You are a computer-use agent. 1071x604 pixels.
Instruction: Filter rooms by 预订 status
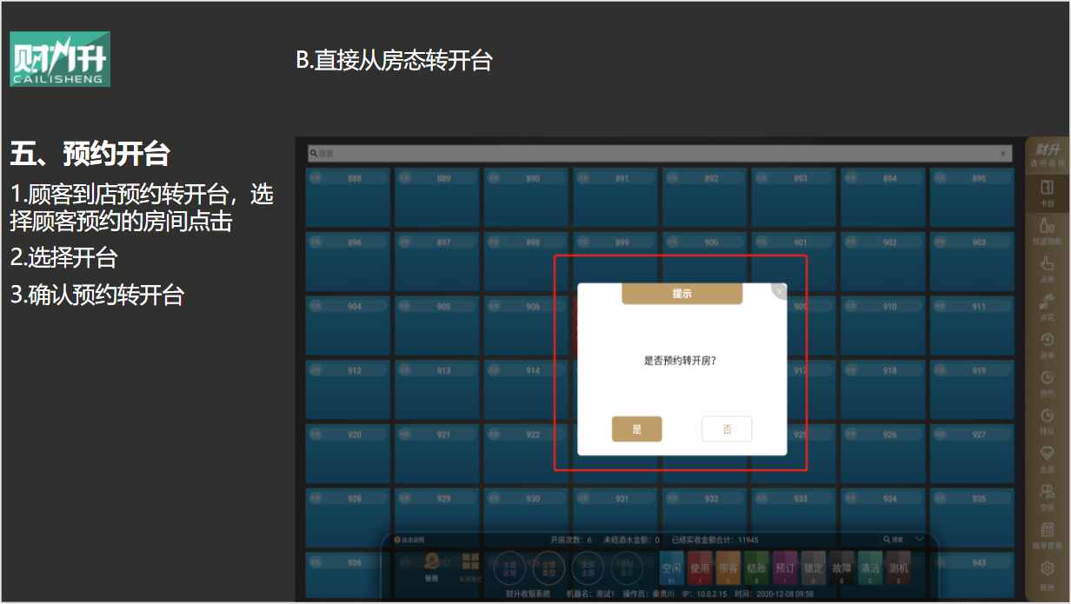(x=785, y=568)
